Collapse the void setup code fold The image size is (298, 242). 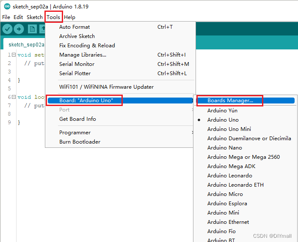point(14,55)
